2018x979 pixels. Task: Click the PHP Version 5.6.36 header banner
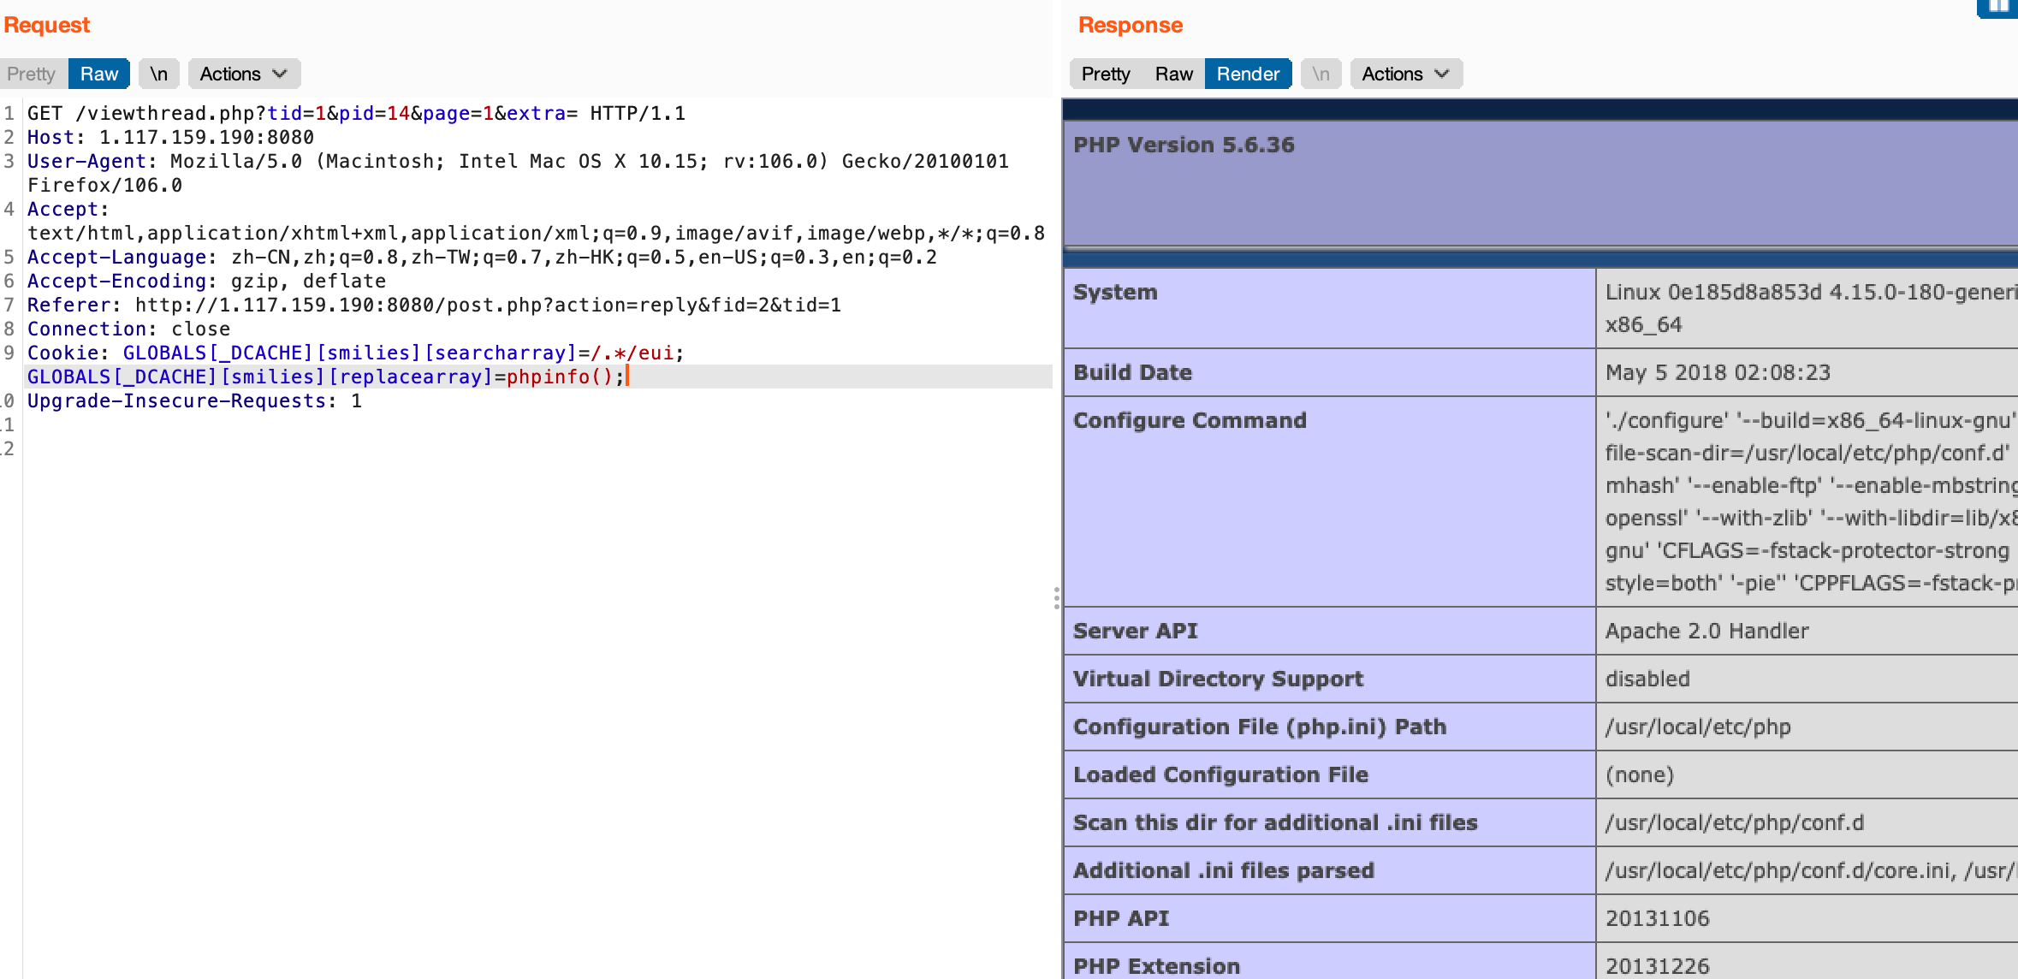click(1184, 145)
